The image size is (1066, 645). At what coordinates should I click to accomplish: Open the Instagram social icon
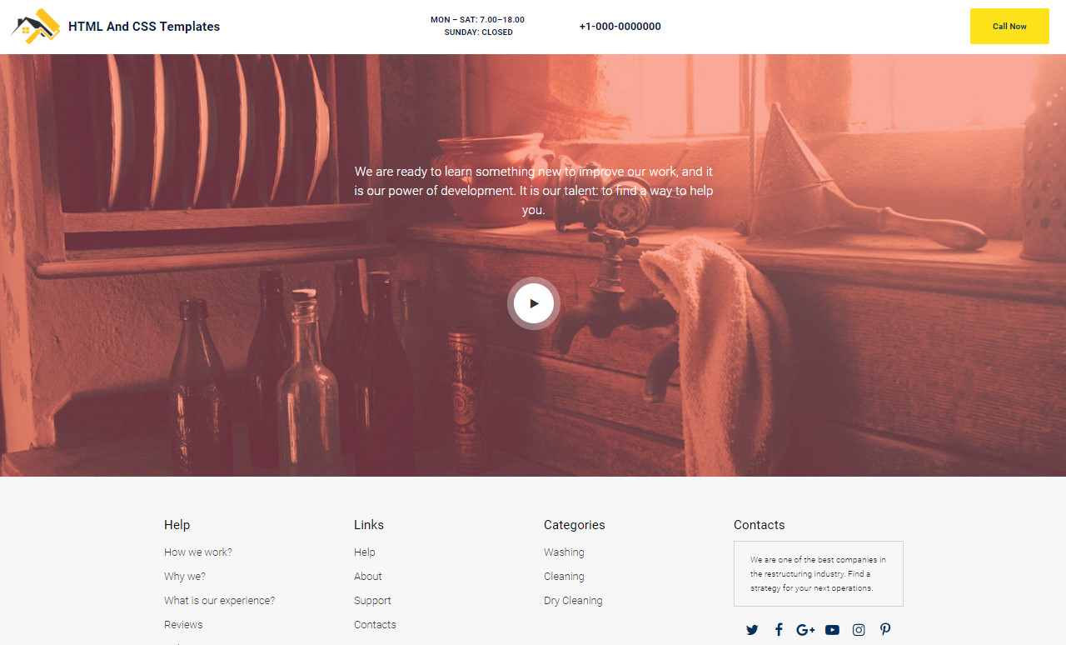859,630
